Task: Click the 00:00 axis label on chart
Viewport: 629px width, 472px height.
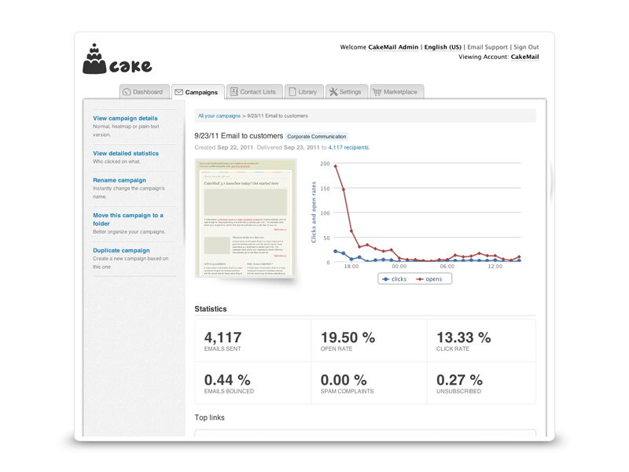Action: tap(399, 266)
